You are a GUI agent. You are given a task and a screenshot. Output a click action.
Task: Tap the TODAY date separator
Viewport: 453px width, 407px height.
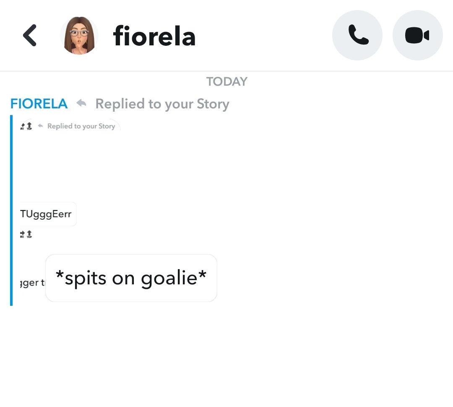click(226, 81)
